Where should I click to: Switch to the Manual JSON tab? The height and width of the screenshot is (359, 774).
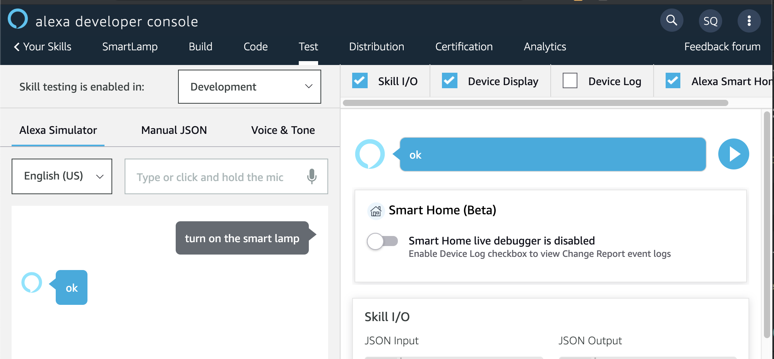pyautogui.click(x=174, y=130)
